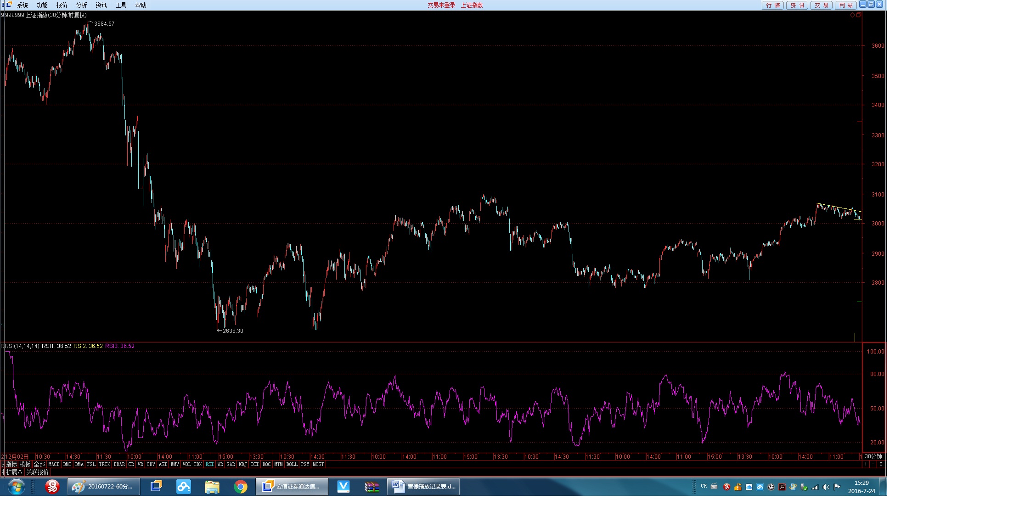1036x522 pixels.
Task: Launch Google Chrome from taskbar
Action: pyautogui.click(x=240, y=487)
